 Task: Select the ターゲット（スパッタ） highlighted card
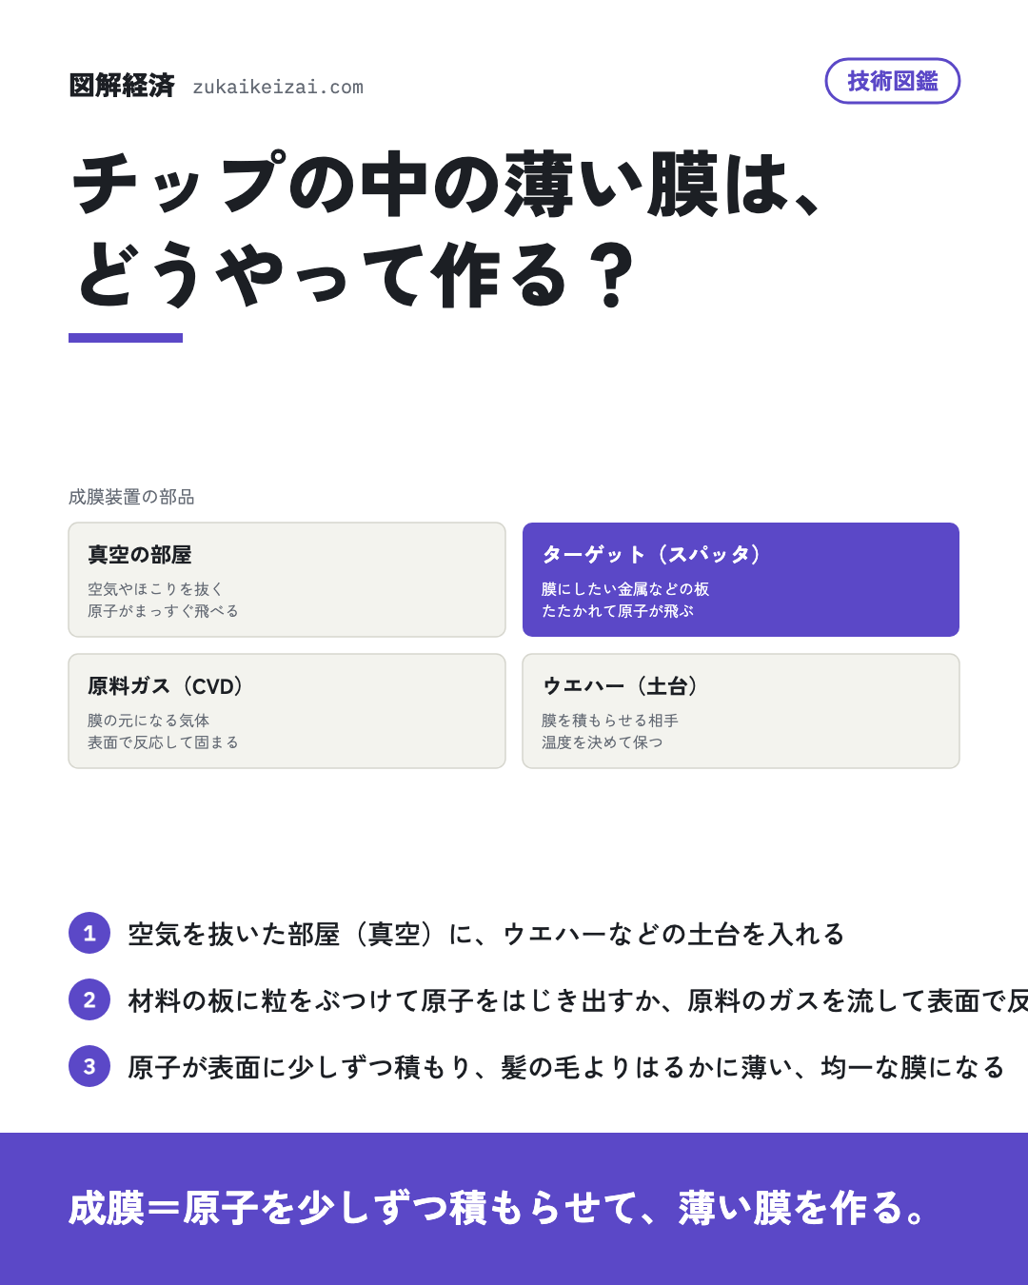741,580
